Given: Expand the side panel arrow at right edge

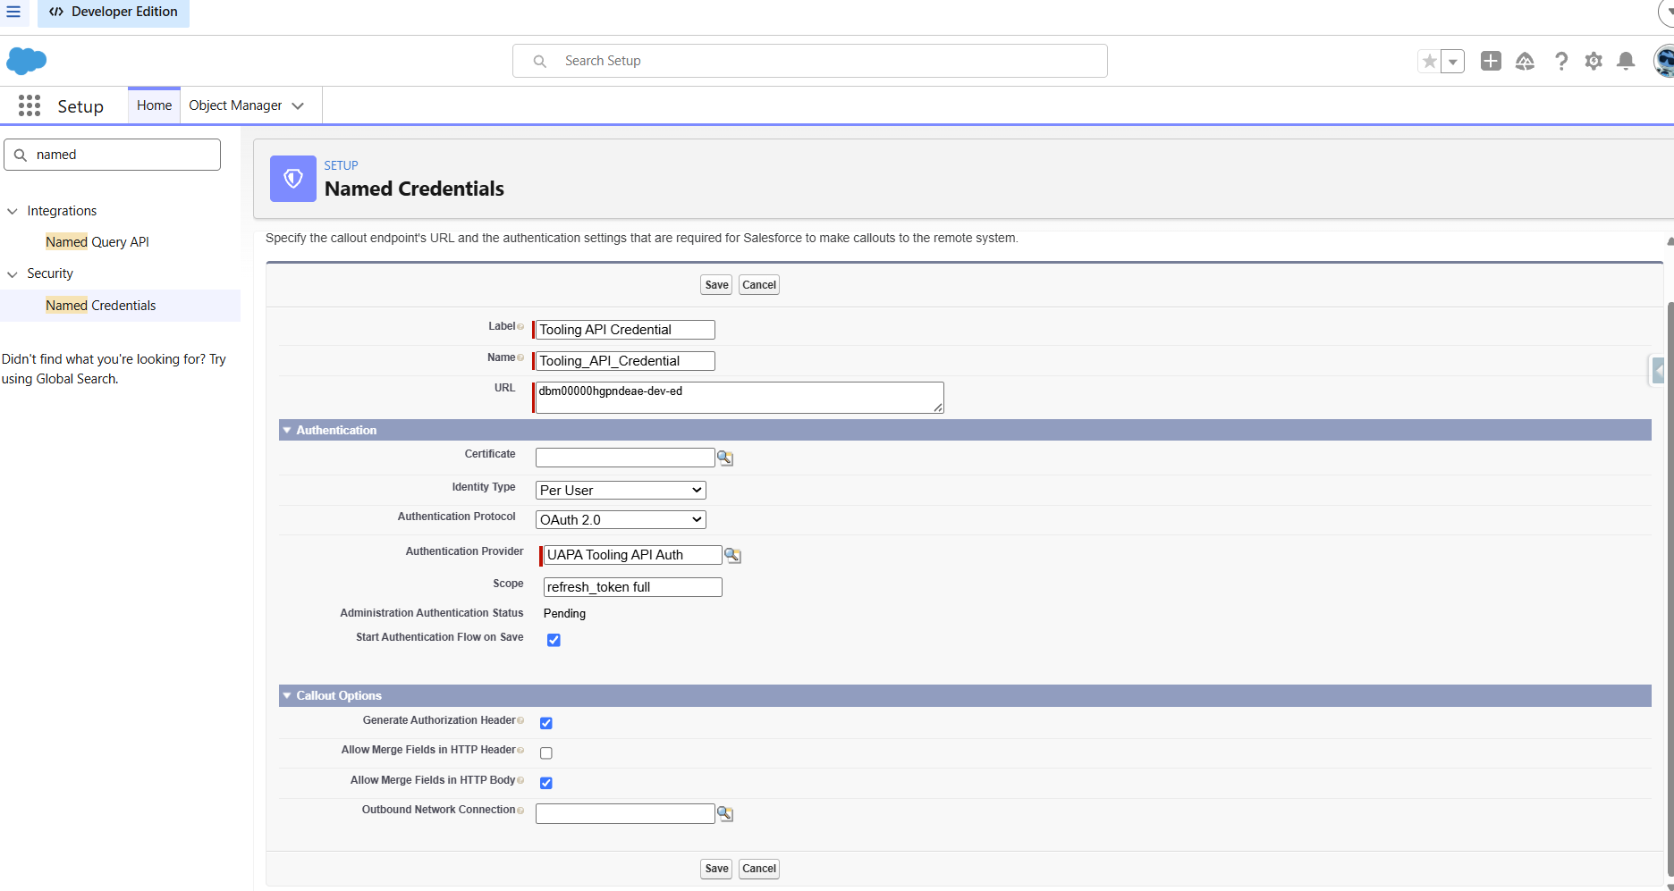Looking at the screenshot, I should click(1659, 370).
